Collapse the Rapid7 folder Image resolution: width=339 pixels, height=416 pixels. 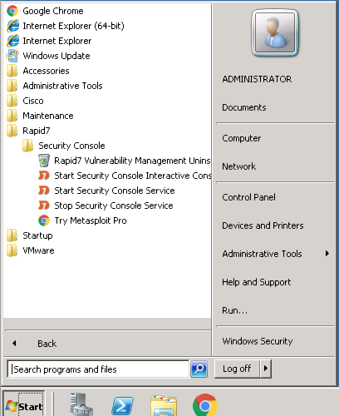point(28,131)
